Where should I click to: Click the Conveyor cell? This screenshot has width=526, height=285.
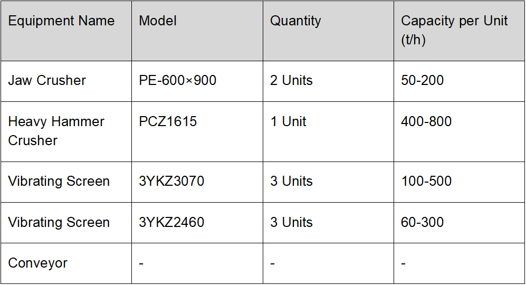(66, 263)
